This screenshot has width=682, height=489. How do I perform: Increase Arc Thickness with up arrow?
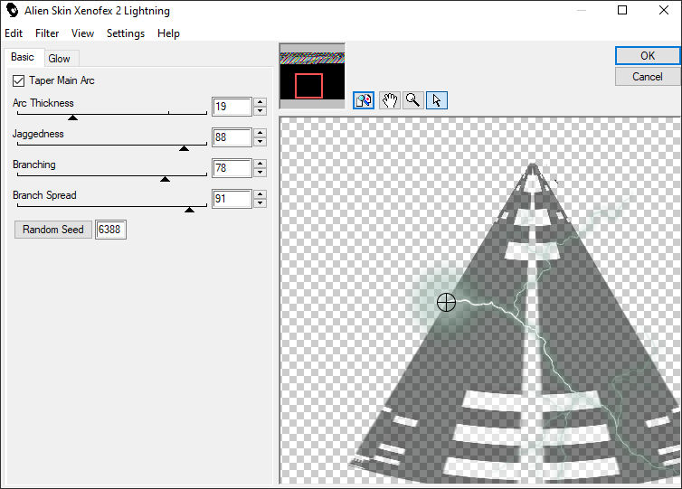[260, 102]
